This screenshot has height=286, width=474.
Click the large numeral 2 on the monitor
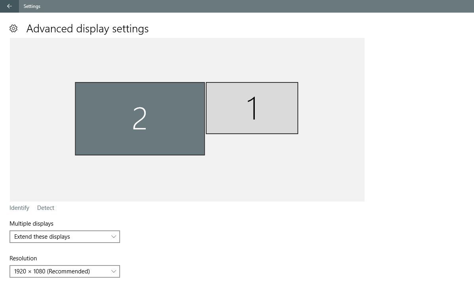139,118
